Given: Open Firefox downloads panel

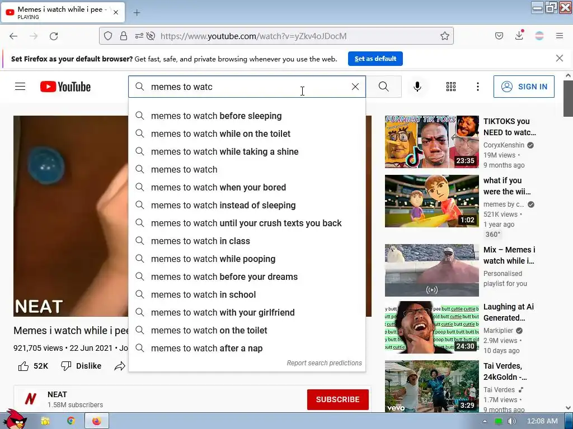Looking at the screenshot, I should (x=519, y=35).
